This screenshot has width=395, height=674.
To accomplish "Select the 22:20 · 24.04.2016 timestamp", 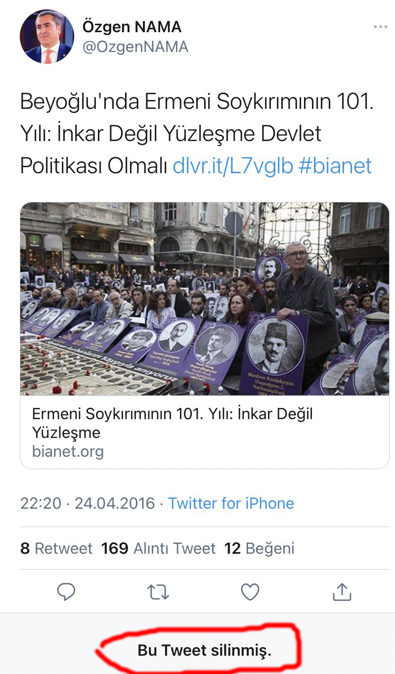I will tap(88, 503).
